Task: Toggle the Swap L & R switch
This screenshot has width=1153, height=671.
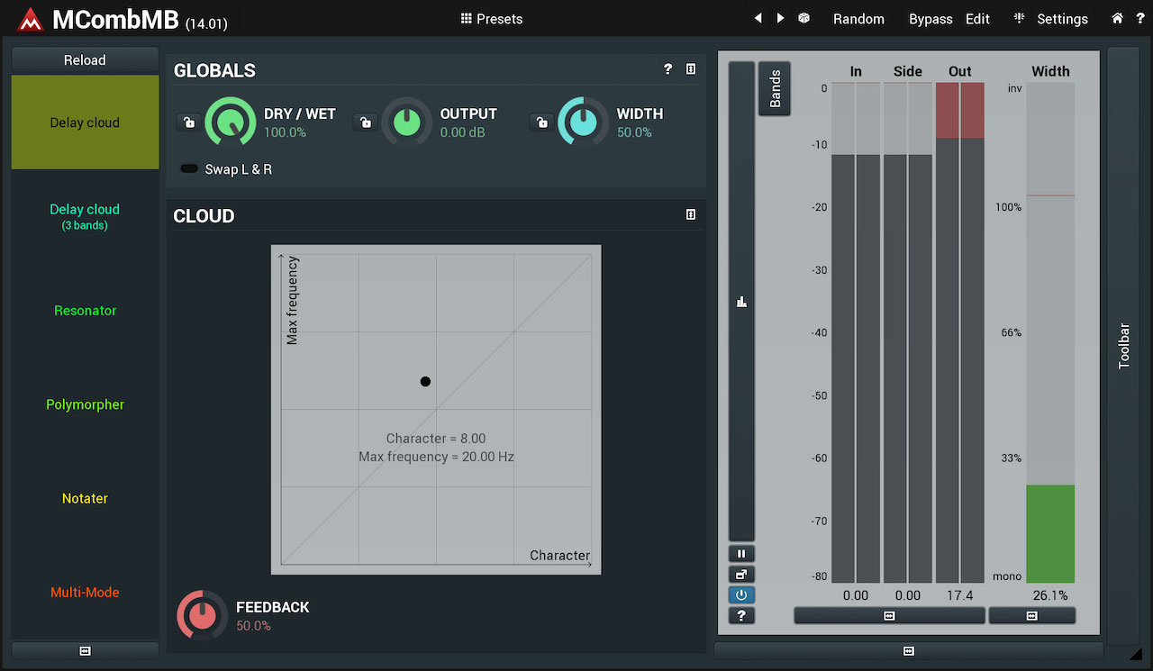Action: [189, 169]
